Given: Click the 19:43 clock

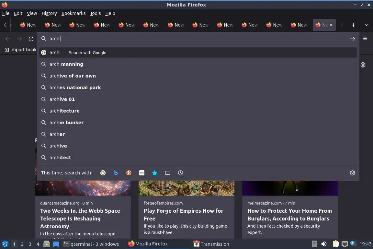Looking at the screenshot, I should pos(365,244).
